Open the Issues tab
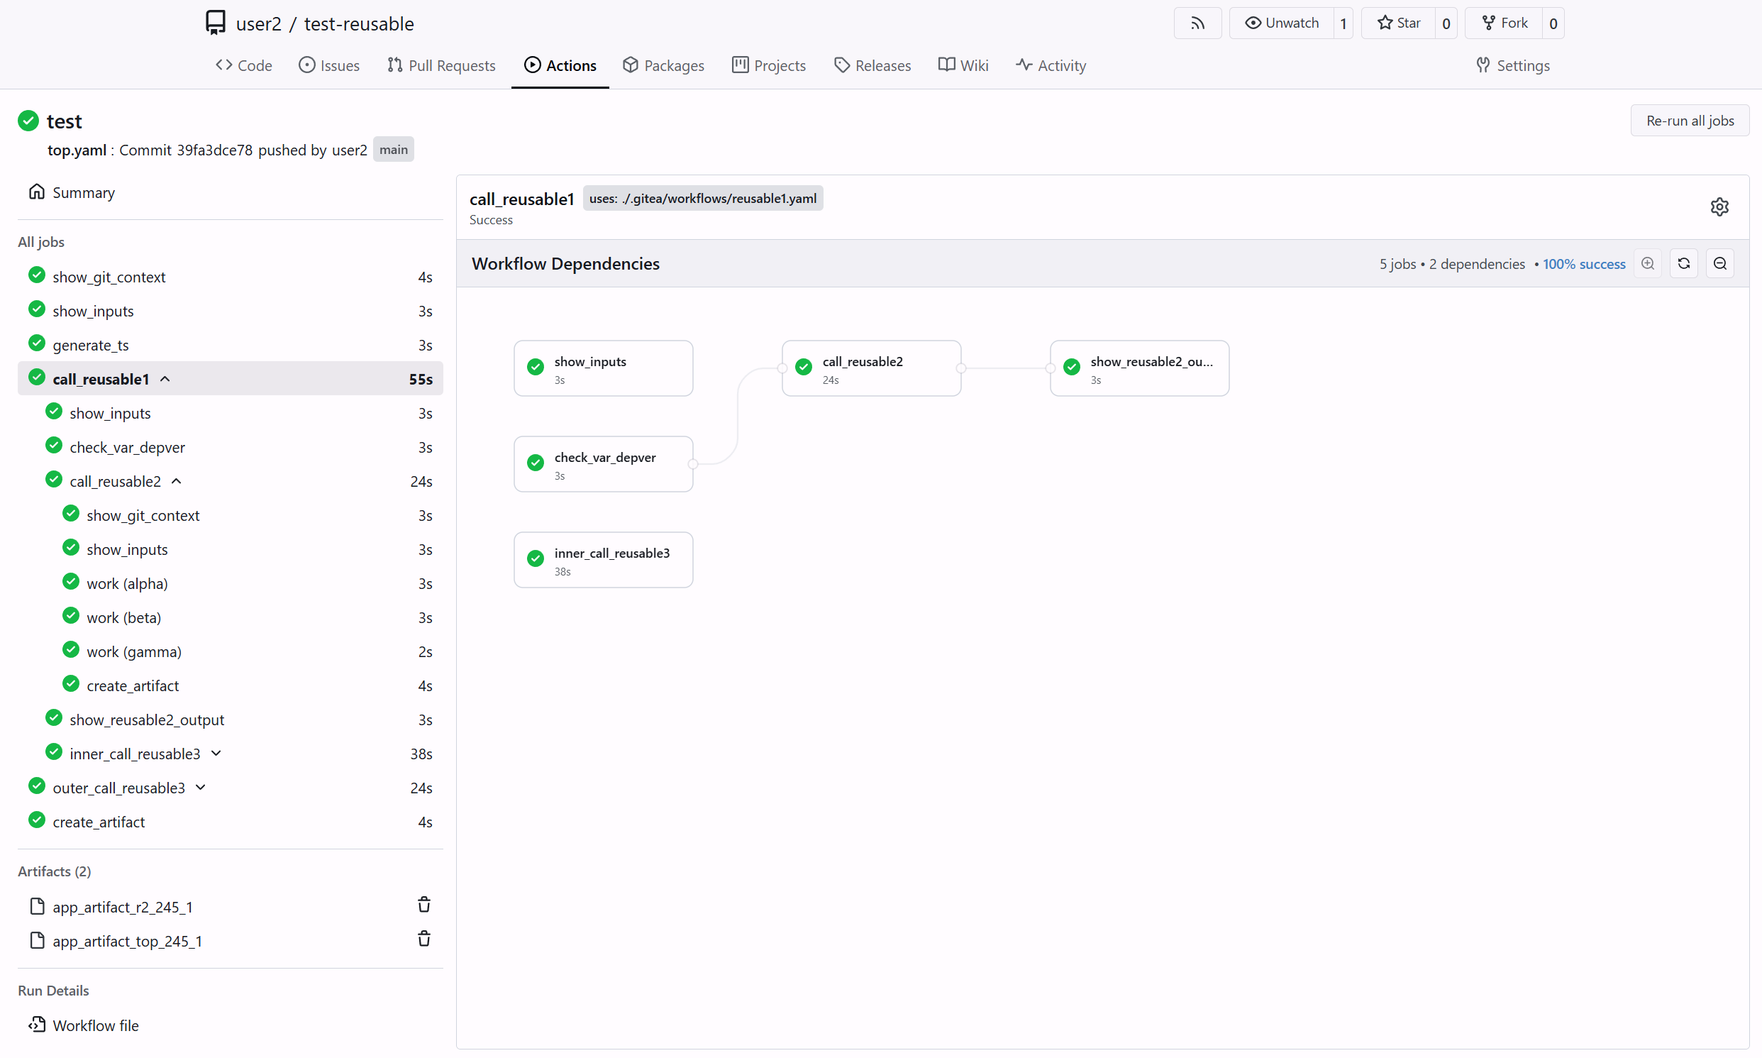Screen dimensions: 1762x1058 pyautogui.click(x=329, y=65)
